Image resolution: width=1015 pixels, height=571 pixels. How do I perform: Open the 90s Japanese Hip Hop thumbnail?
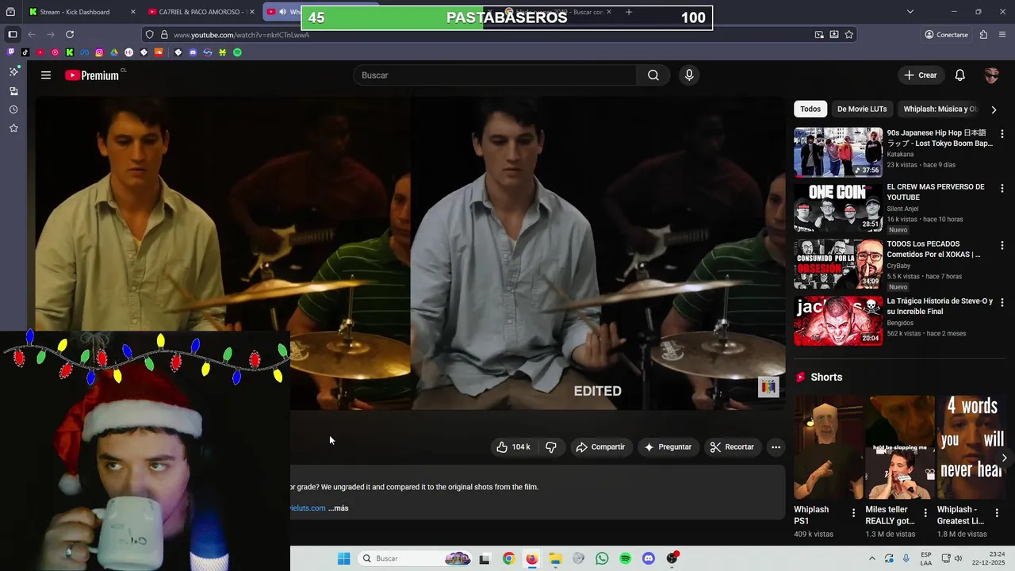838,152
